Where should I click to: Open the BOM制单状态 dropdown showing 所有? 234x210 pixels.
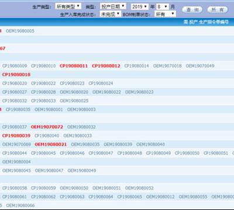(165, 14)
